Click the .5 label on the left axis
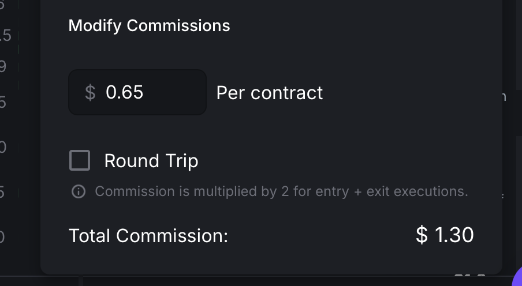This screenshot has width=522, height=286. pos(5,36)
